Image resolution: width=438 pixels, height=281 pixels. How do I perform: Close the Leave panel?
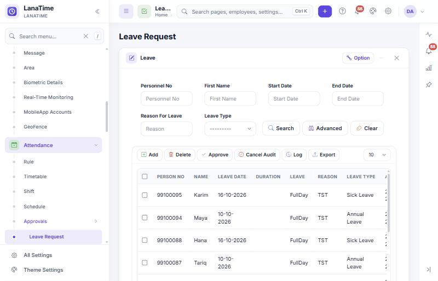[x=396, y=58]
